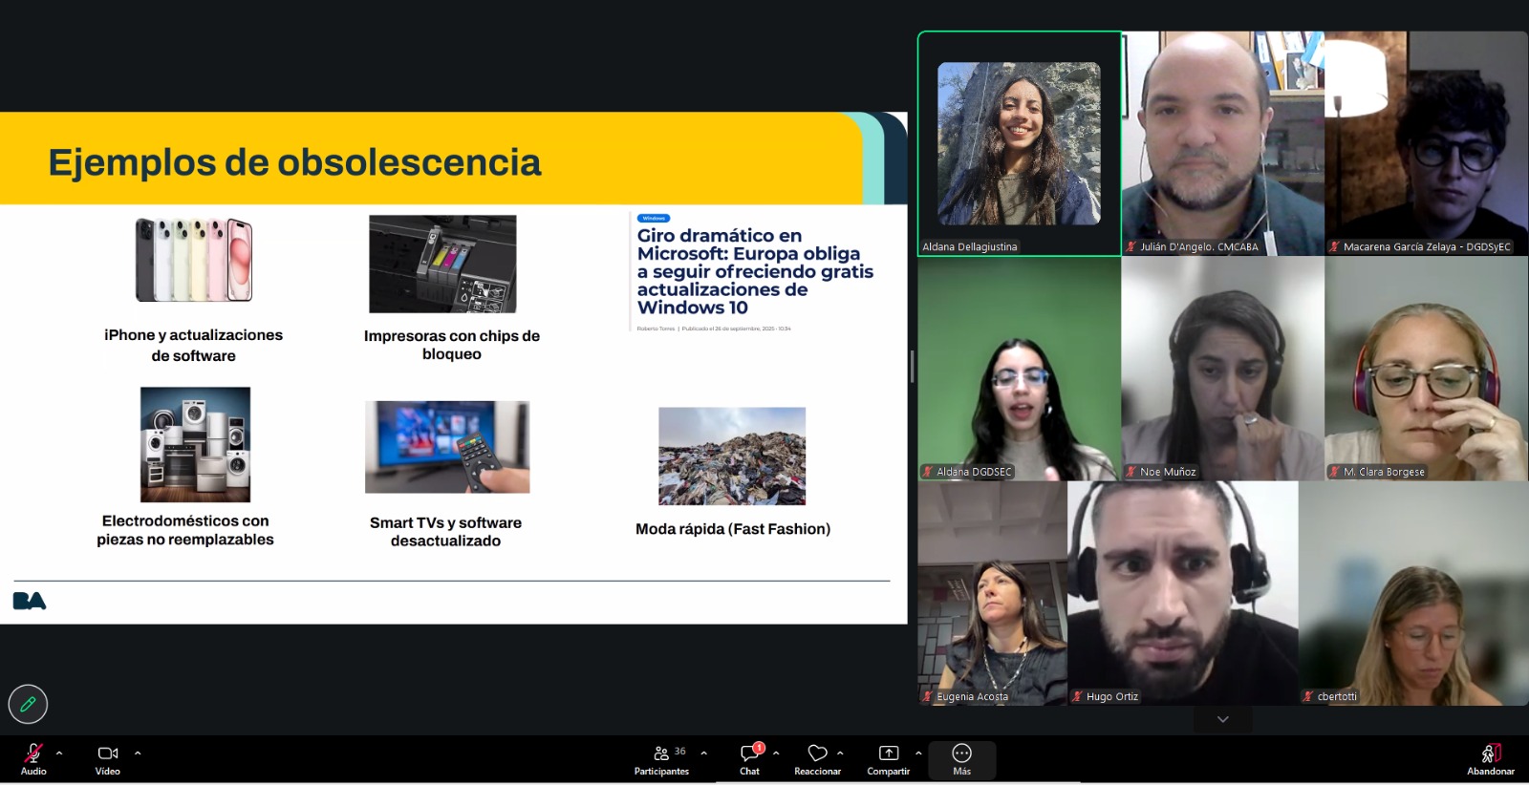Unmute the microphone with the Audio button
The image size is (1529, 785).
click(33, 759)
